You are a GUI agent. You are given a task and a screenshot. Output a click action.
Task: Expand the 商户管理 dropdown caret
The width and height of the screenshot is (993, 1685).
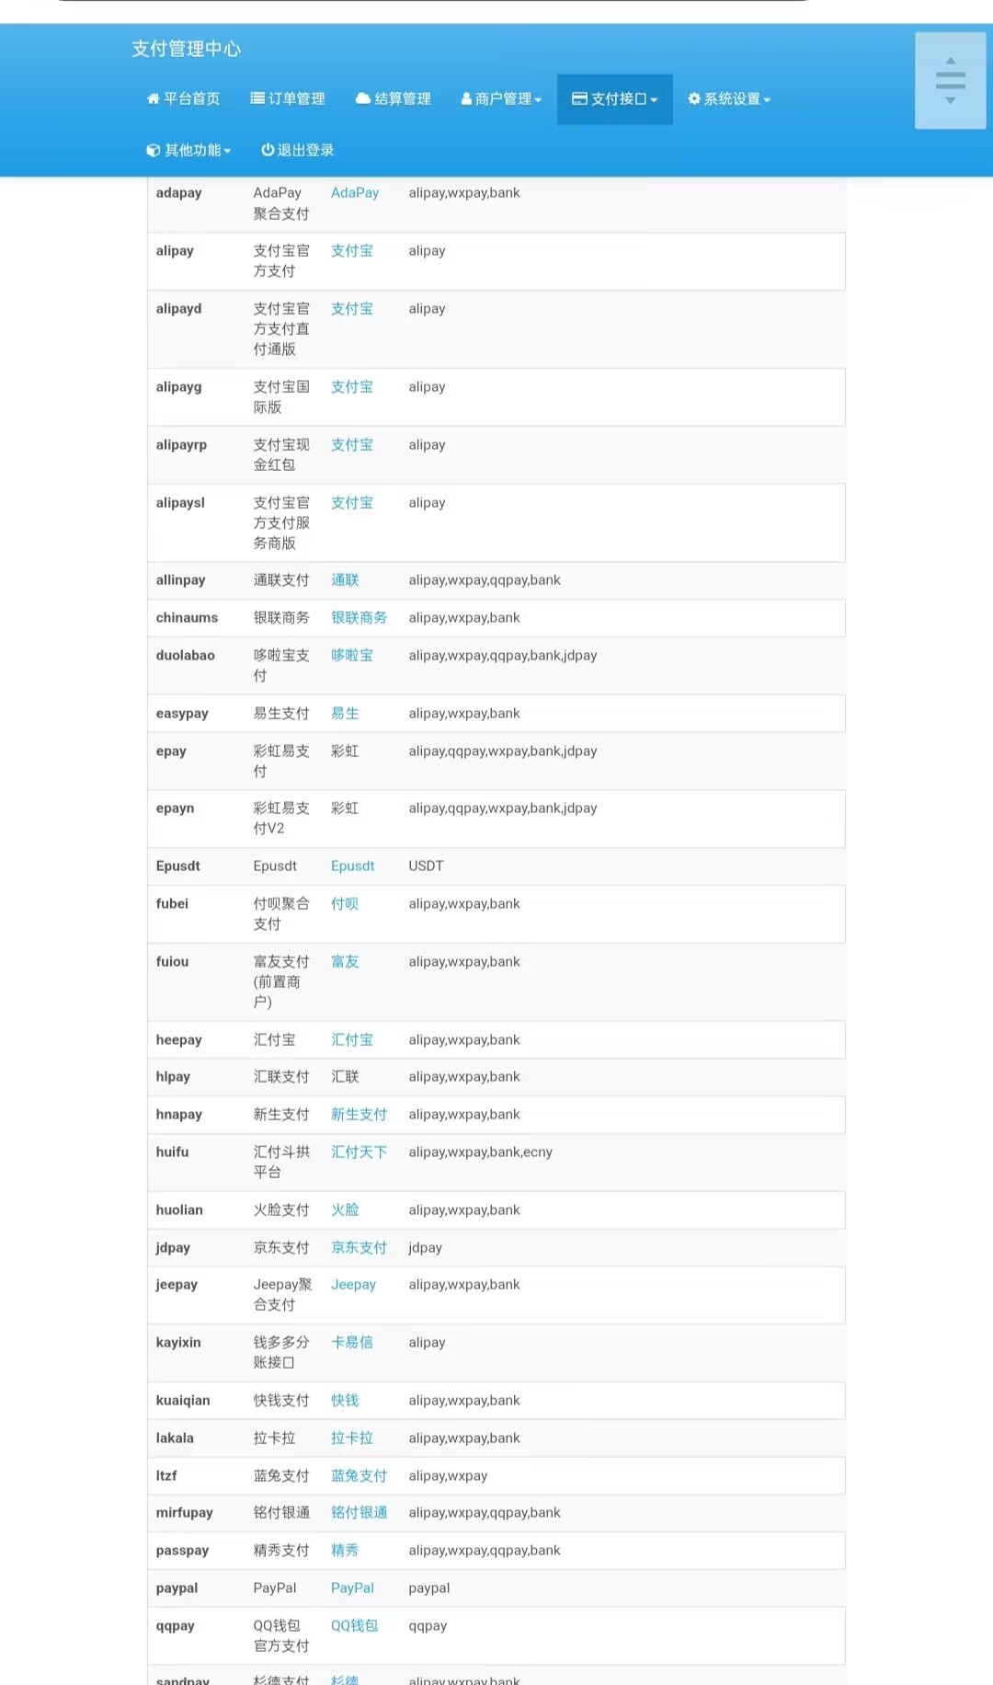click(x=538, y=100)
